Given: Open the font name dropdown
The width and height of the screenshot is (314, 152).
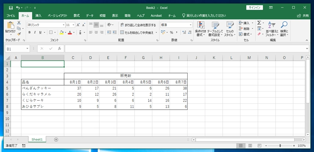Looking at the screenshot, I should coord(64,25).
